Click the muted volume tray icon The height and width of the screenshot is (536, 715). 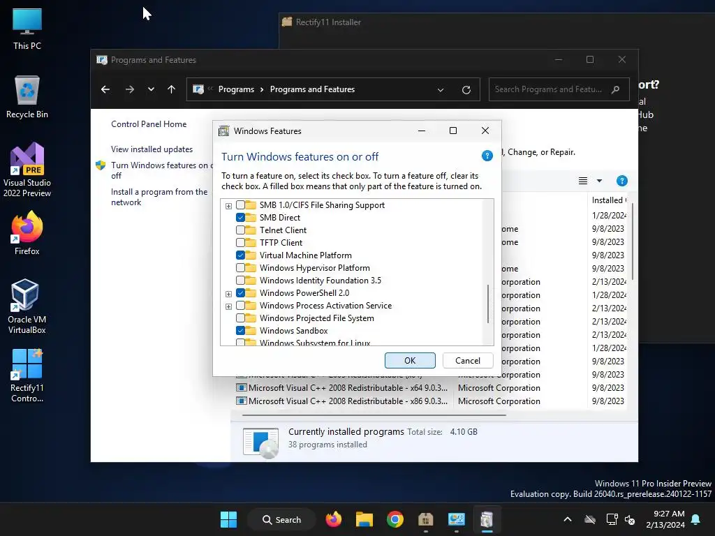[630, 519]
